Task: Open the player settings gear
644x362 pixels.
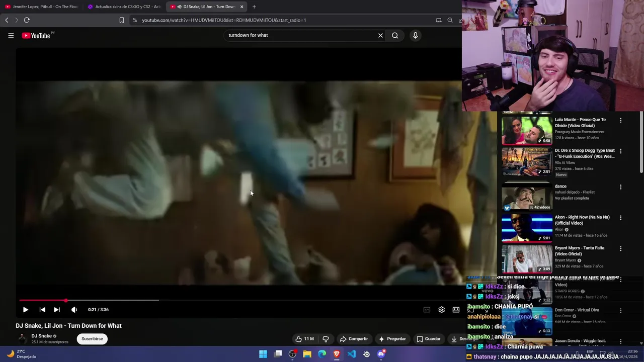Action: click(x=441, y=310)
